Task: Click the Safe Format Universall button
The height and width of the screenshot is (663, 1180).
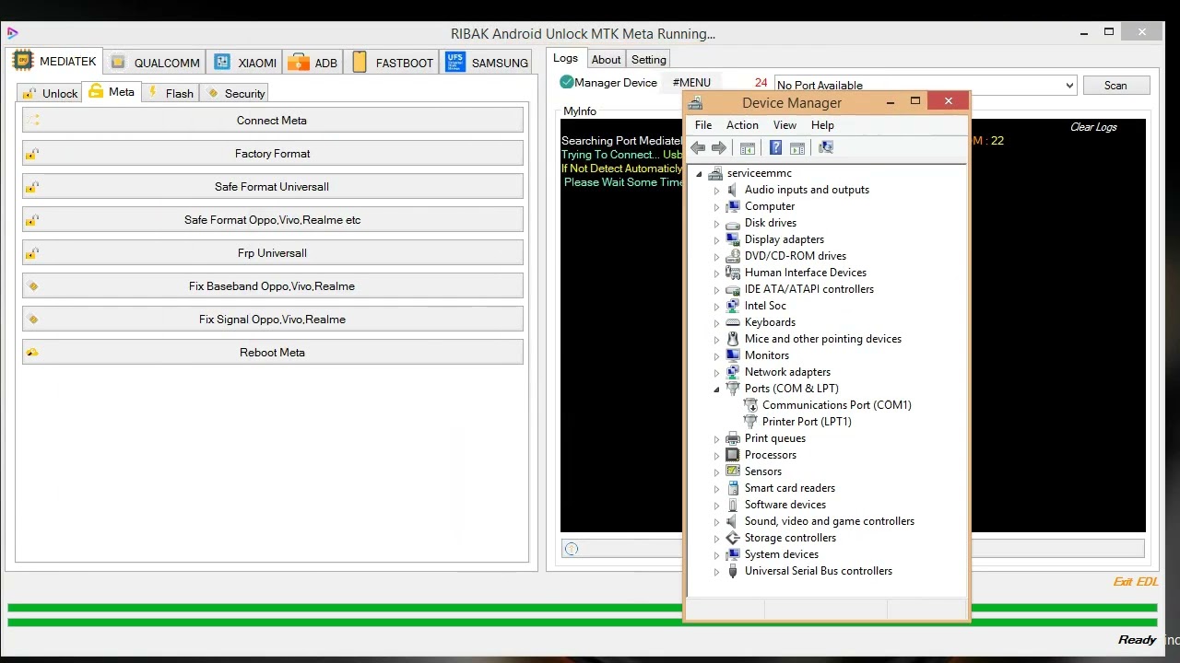Action: tap(273, 187)
